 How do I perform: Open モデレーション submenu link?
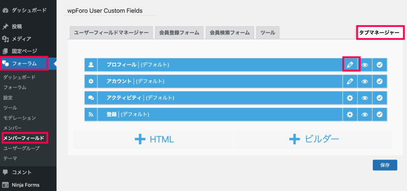click(x=20, y=118)
